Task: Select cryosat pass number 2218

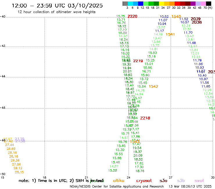Action: tap(145, 118)
